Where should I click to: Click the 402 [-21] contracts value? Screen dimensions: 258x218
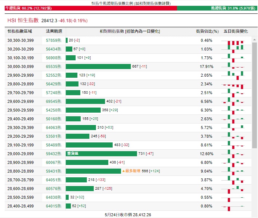(114, 101)
